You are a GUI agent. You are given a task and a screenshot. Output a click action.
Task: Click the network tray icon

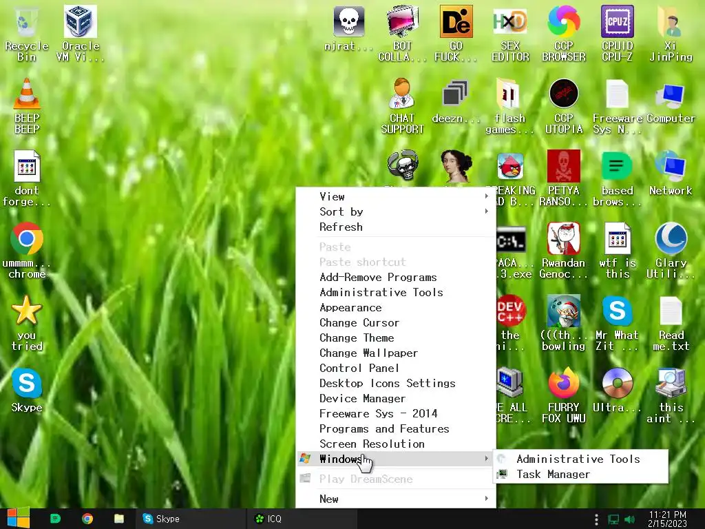pos(613,519)
